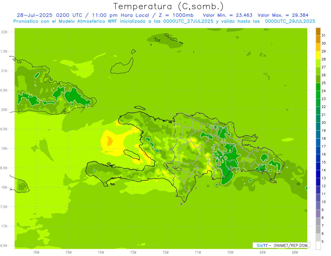The width and height of the screenshot is (331, 256).
Task: Click the gray legend swatch between 6 and 7
Action: tap(318, 229)
